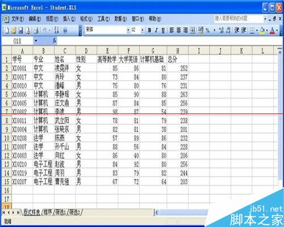Click cell containing XI0001
This screenshot has width=284, height=227.
click(x=22, y=68)
